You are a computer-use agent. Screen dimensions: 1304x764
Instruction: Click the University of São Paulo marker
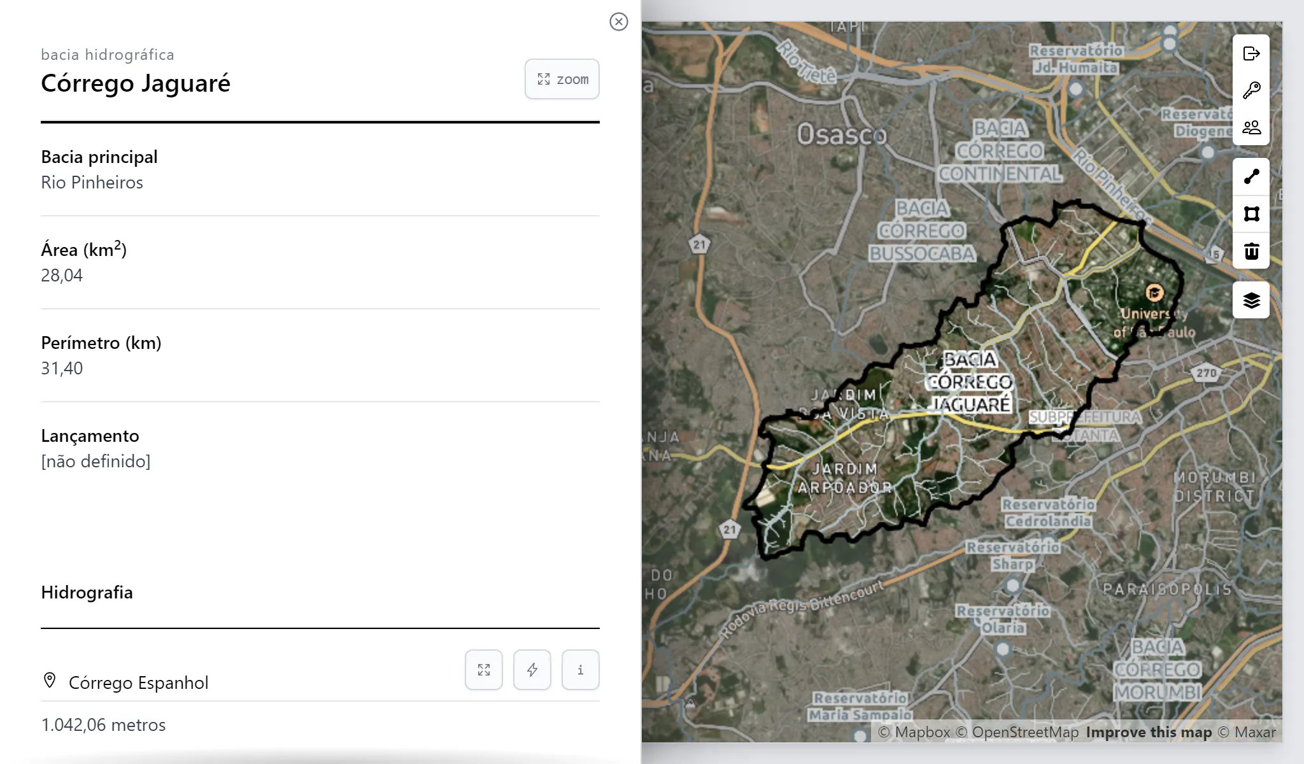click(x=1154, y=293)
